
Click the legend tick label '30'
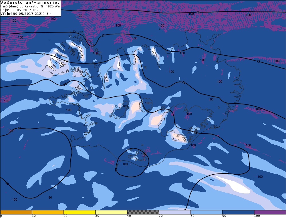(x=97, y=216)
